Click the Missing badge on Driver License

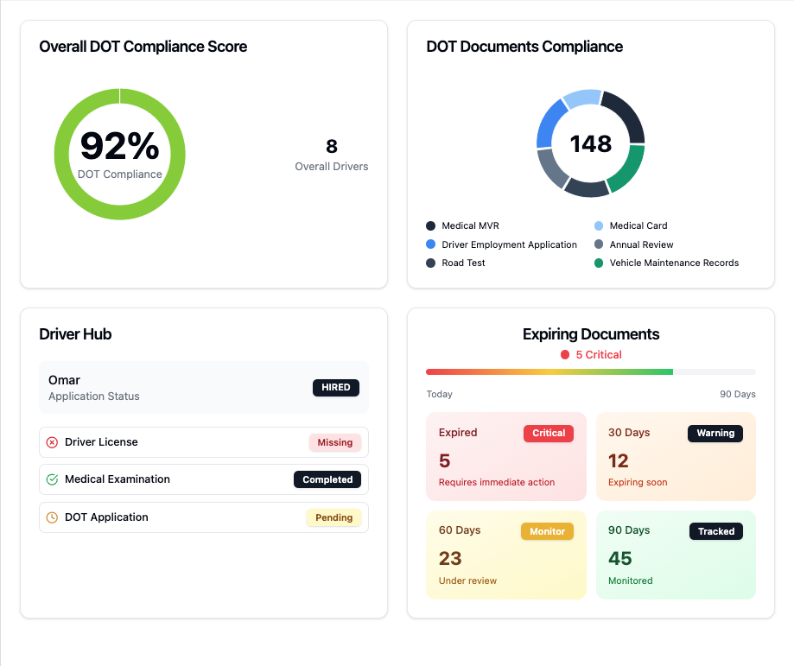(334, 441)
